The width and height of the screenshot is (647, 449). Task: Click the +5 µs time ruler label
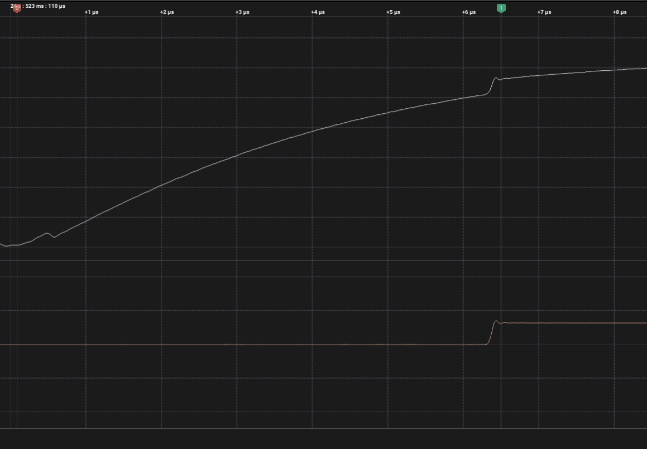click(393, 12)
